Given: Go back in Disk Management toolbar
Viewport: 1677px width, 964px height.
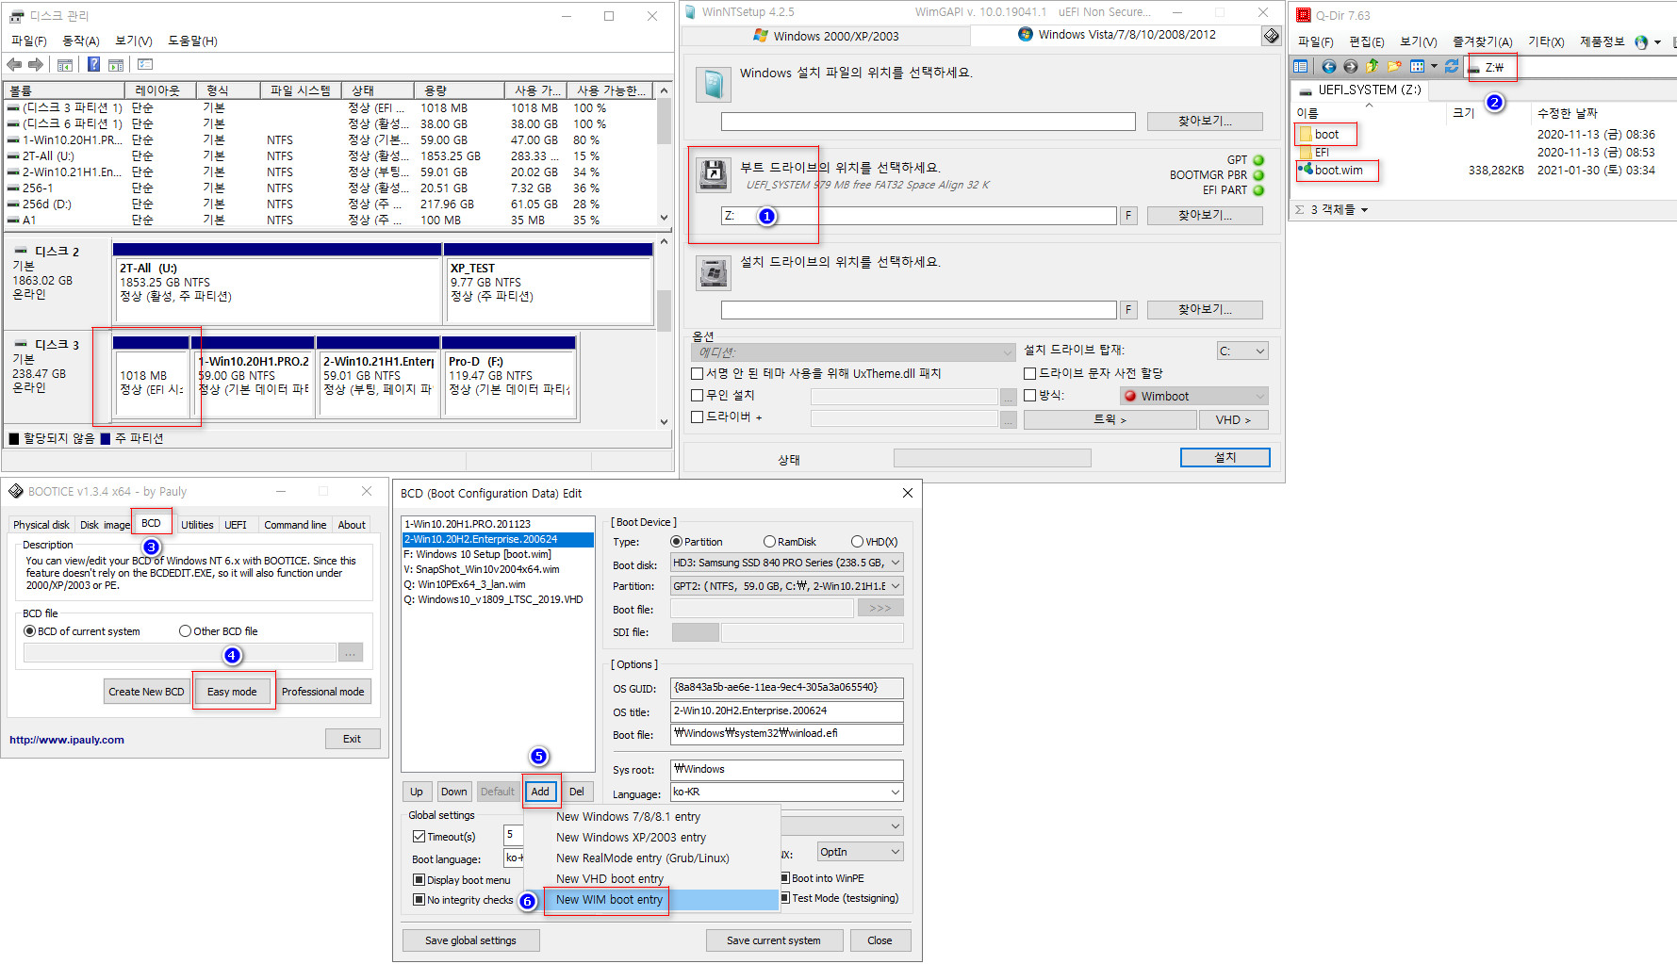Looking at the screenshot, I should click(14, 64).
